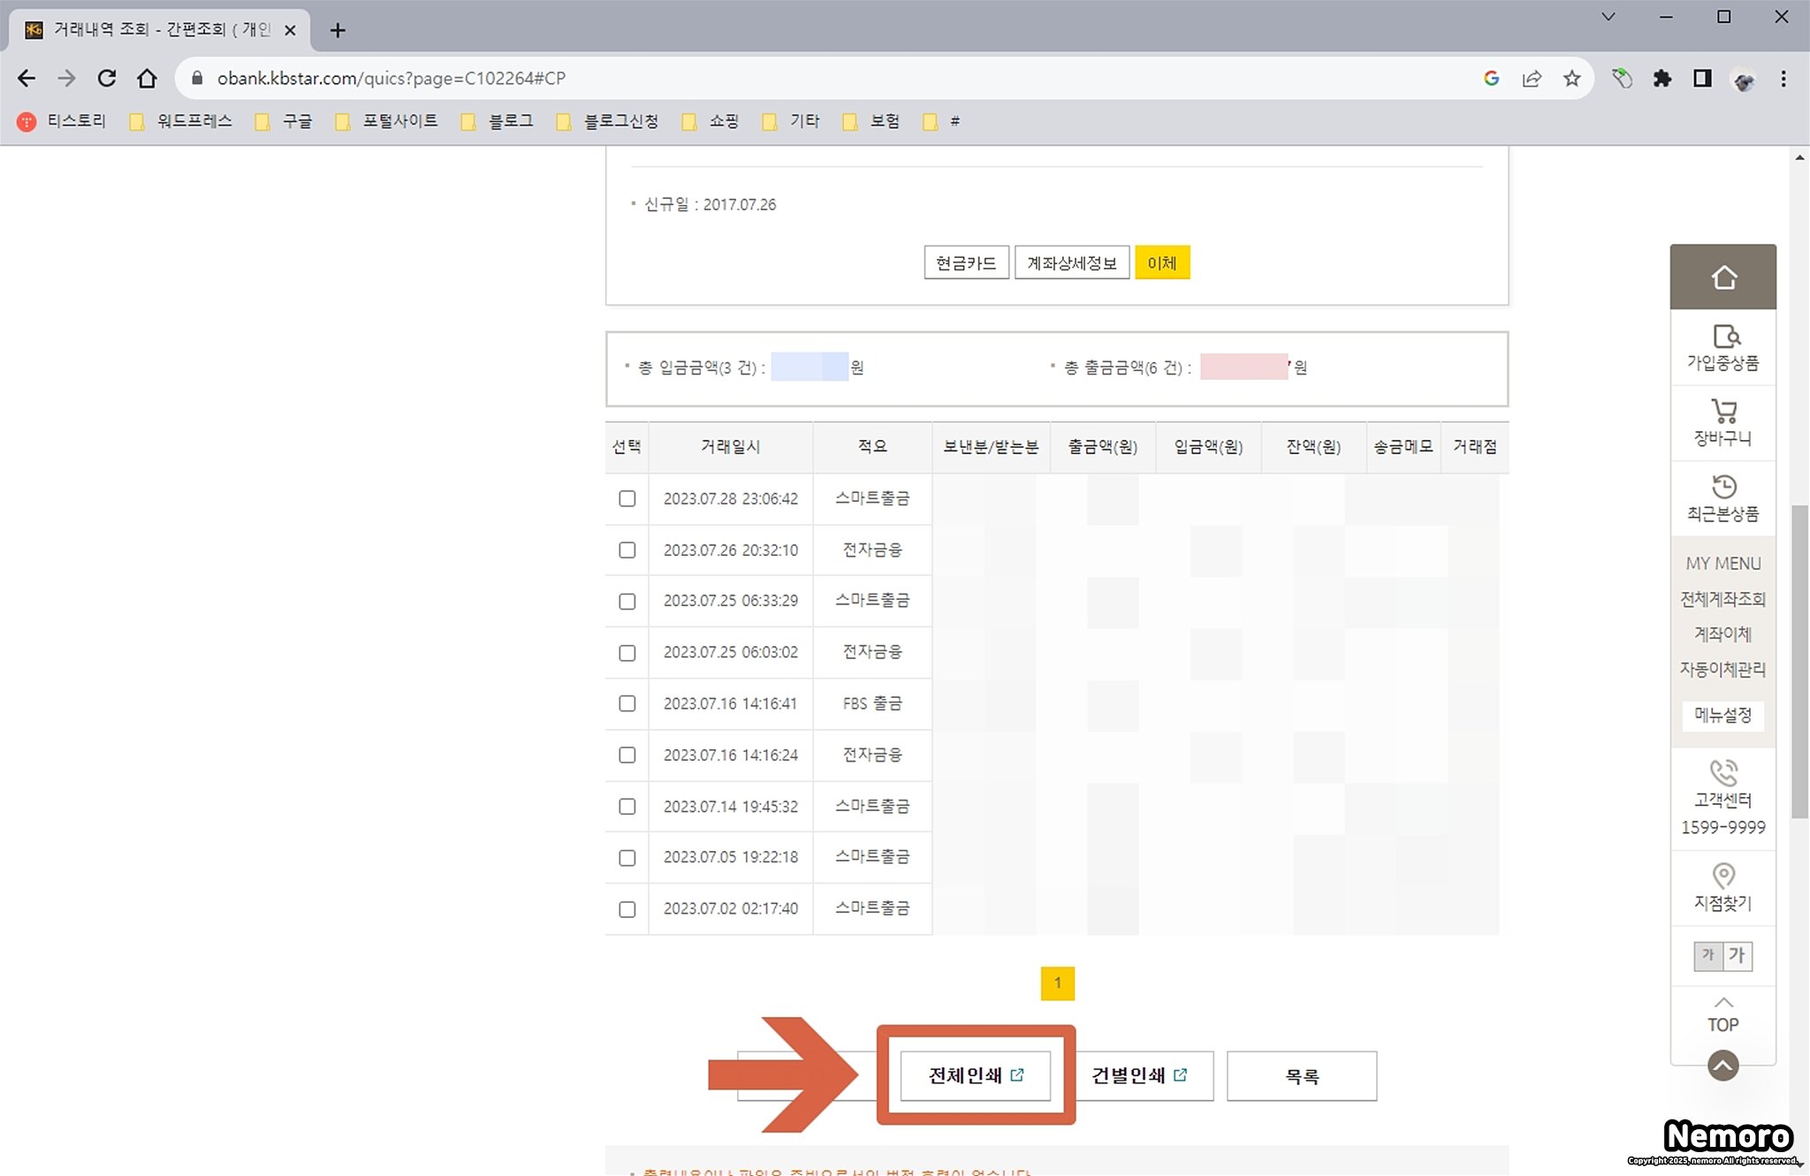This screenshot has height=1176, width=1810.
Task: Click the 고객센터 phone icon
Action: (1723, 773)
